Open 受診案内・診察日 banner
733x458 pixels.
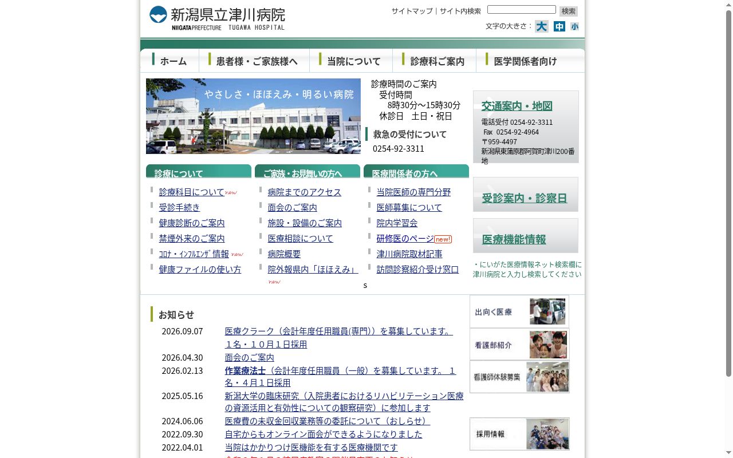point(525,195)
